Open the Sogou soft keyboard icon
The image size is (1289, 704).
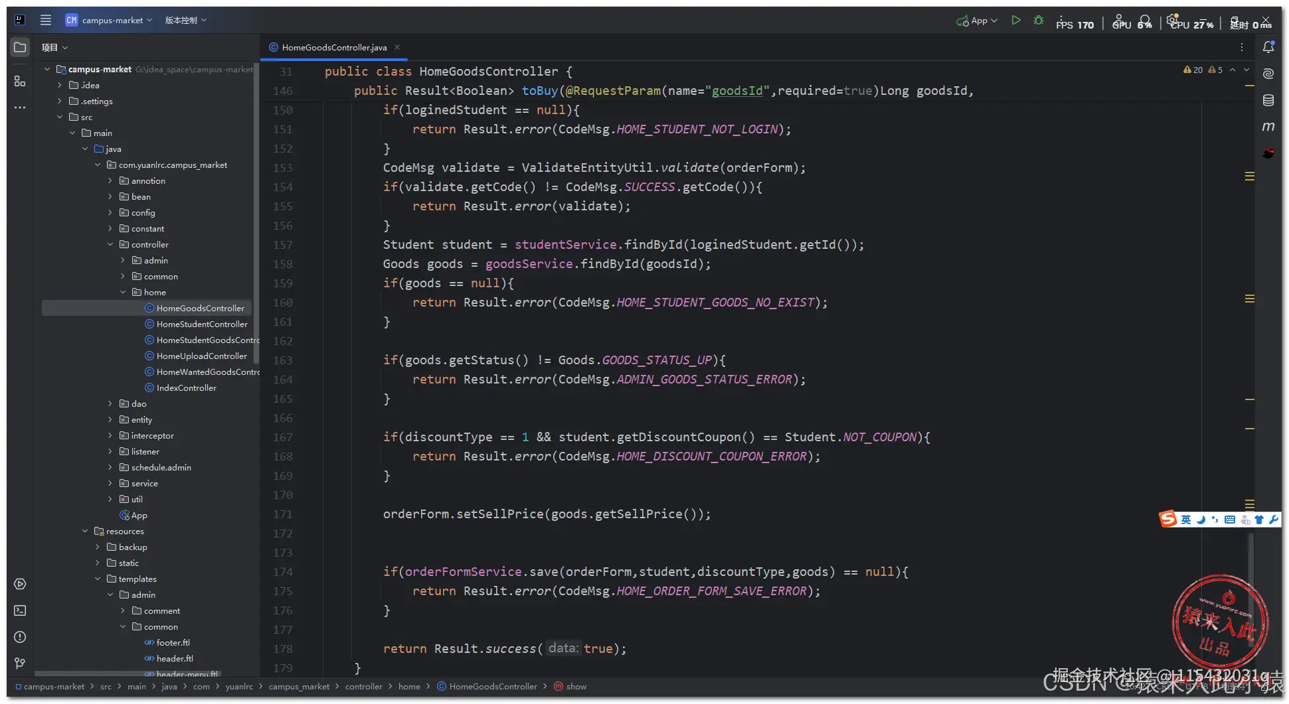coord(1230,520)
